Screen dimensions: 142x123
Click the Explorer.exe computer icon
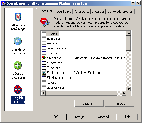pos(44,73)
